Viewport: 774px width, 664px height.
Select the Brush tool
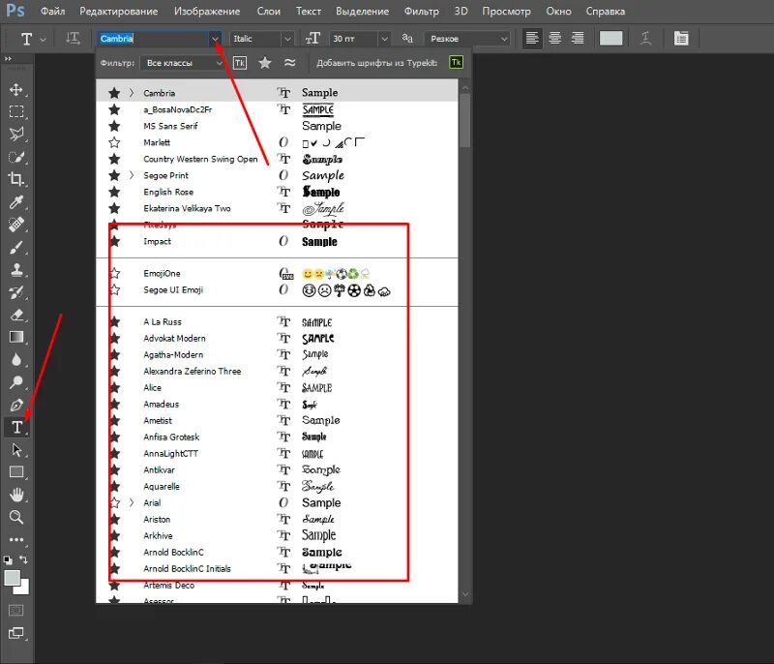coord(16,247)
